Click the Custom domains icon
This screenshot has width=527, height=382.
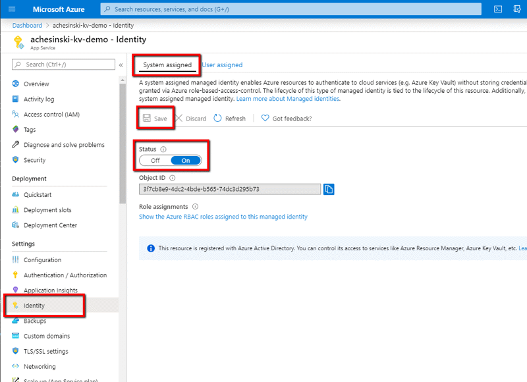click(15, 336)
